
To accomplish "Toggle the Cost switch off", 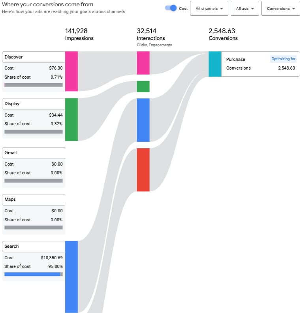I will coord(171,8).
